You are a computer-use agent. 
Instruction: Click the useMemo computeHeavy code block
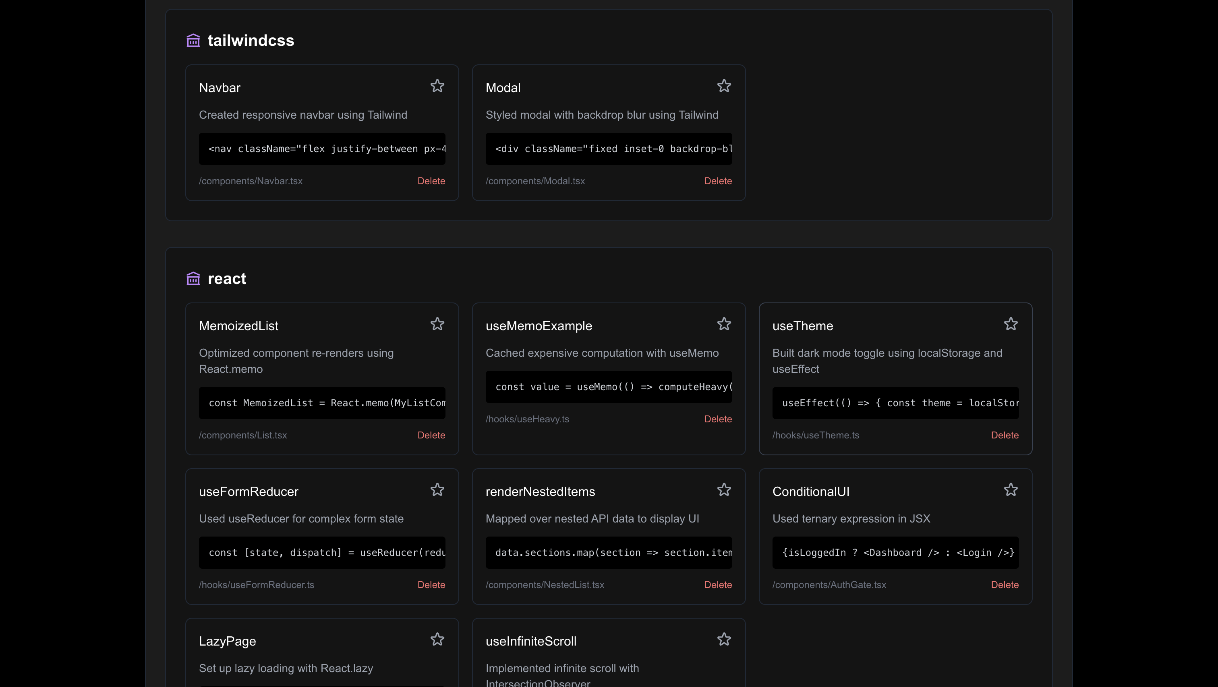point(609,387)
